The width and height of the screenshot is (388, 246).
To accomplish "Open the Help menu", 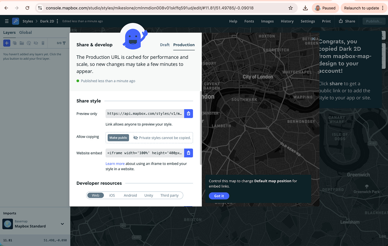I will point(233,21).
